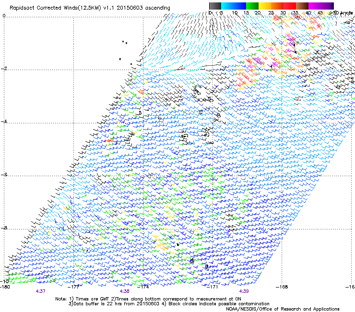Click the '-174' longitude axis label
Image resolution: width=355 pixels, height=312 pixels.
[143, 287]
